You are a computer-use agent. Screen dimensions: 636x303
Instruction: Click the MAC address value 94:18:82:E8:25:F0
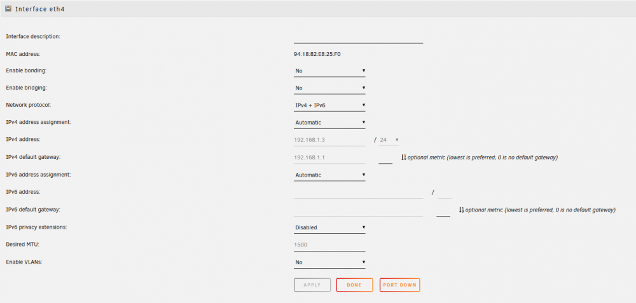pos(317,53)
